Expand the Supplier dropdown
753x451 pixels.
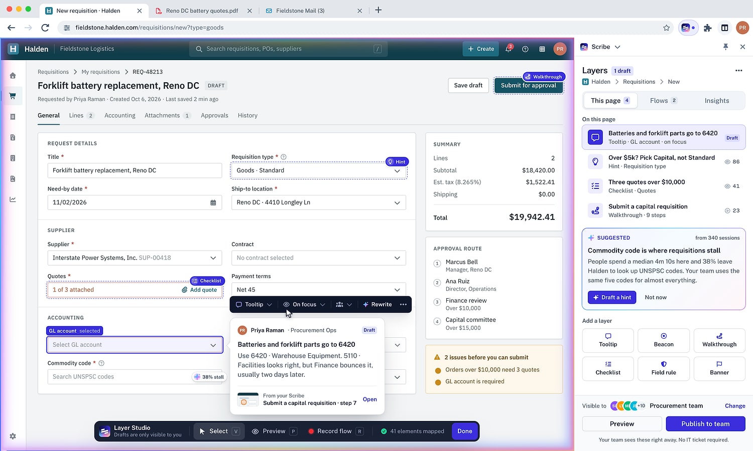(135, 258)
